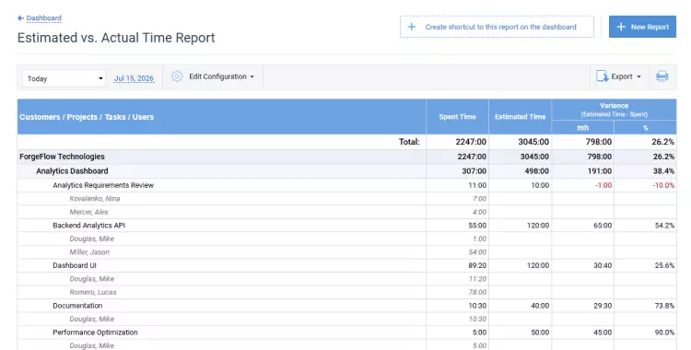691x350 pixels.
Task: Click the Analytics Requirements Review task
Action: 103,185
